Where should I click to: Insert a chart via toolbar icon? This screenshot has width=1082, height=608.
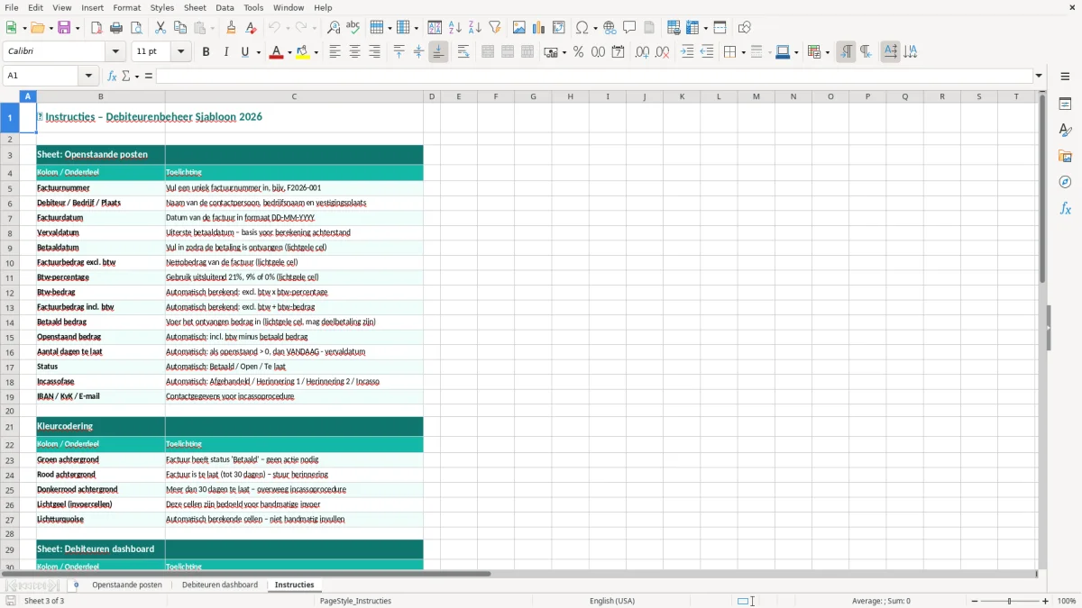pyautogui.click(x=539, y=28)
